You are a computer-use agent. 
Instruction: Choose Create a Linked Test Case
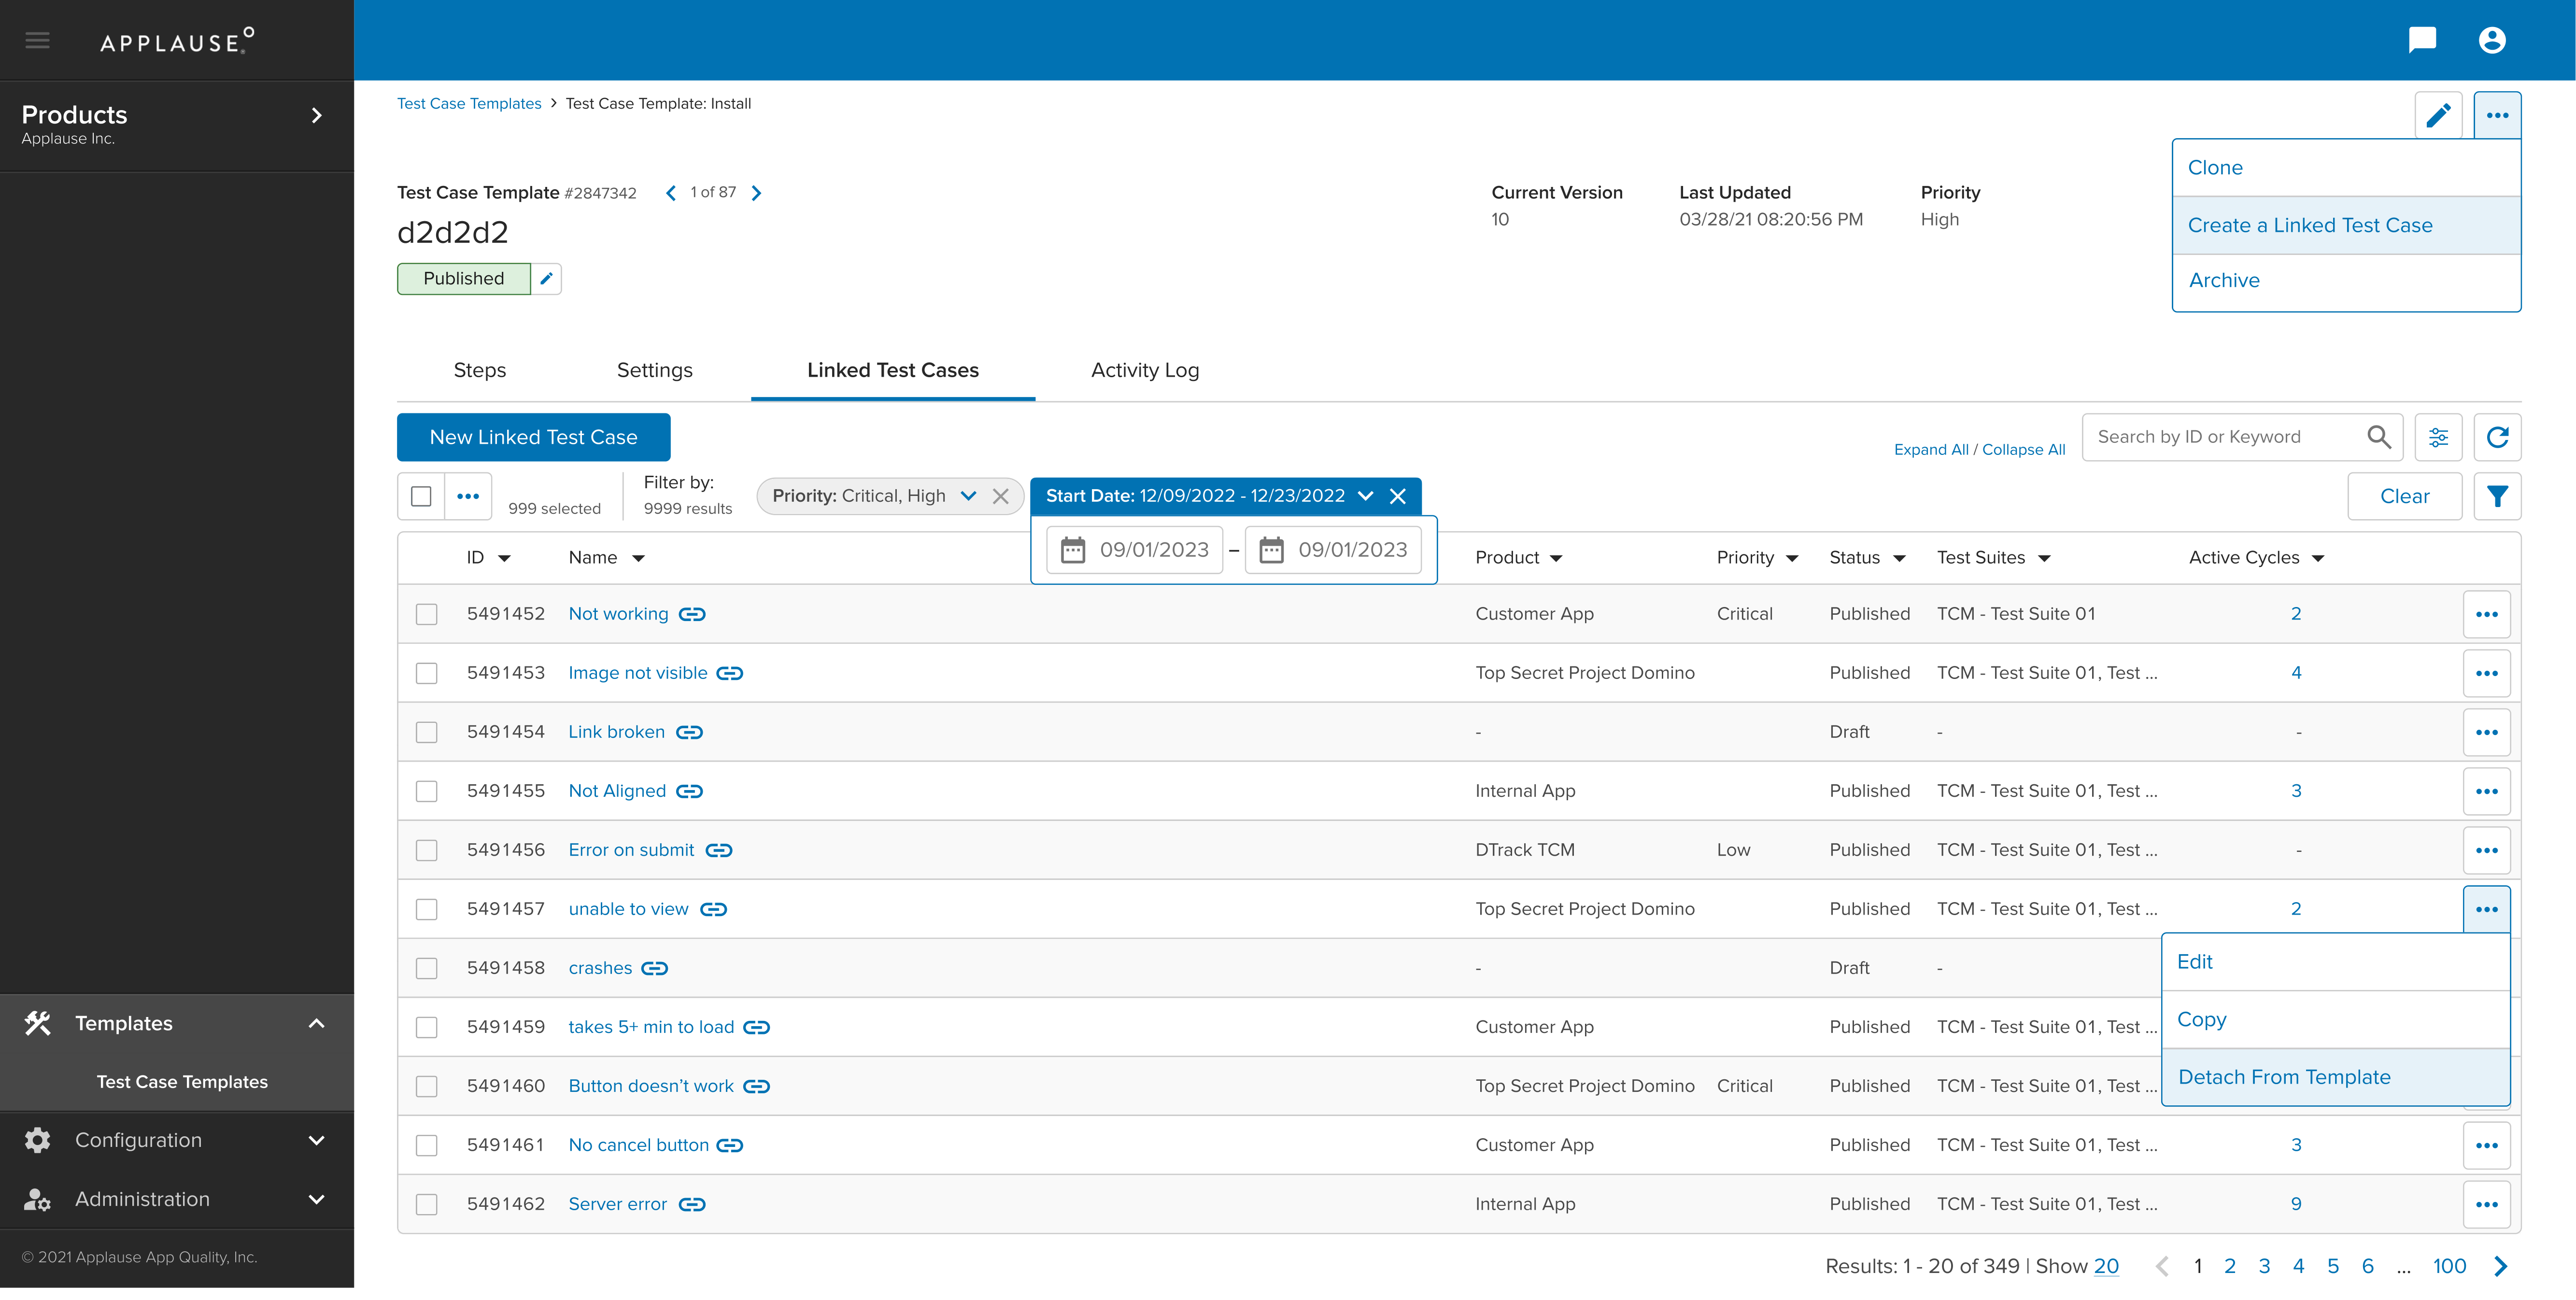tap(2346, 225)
